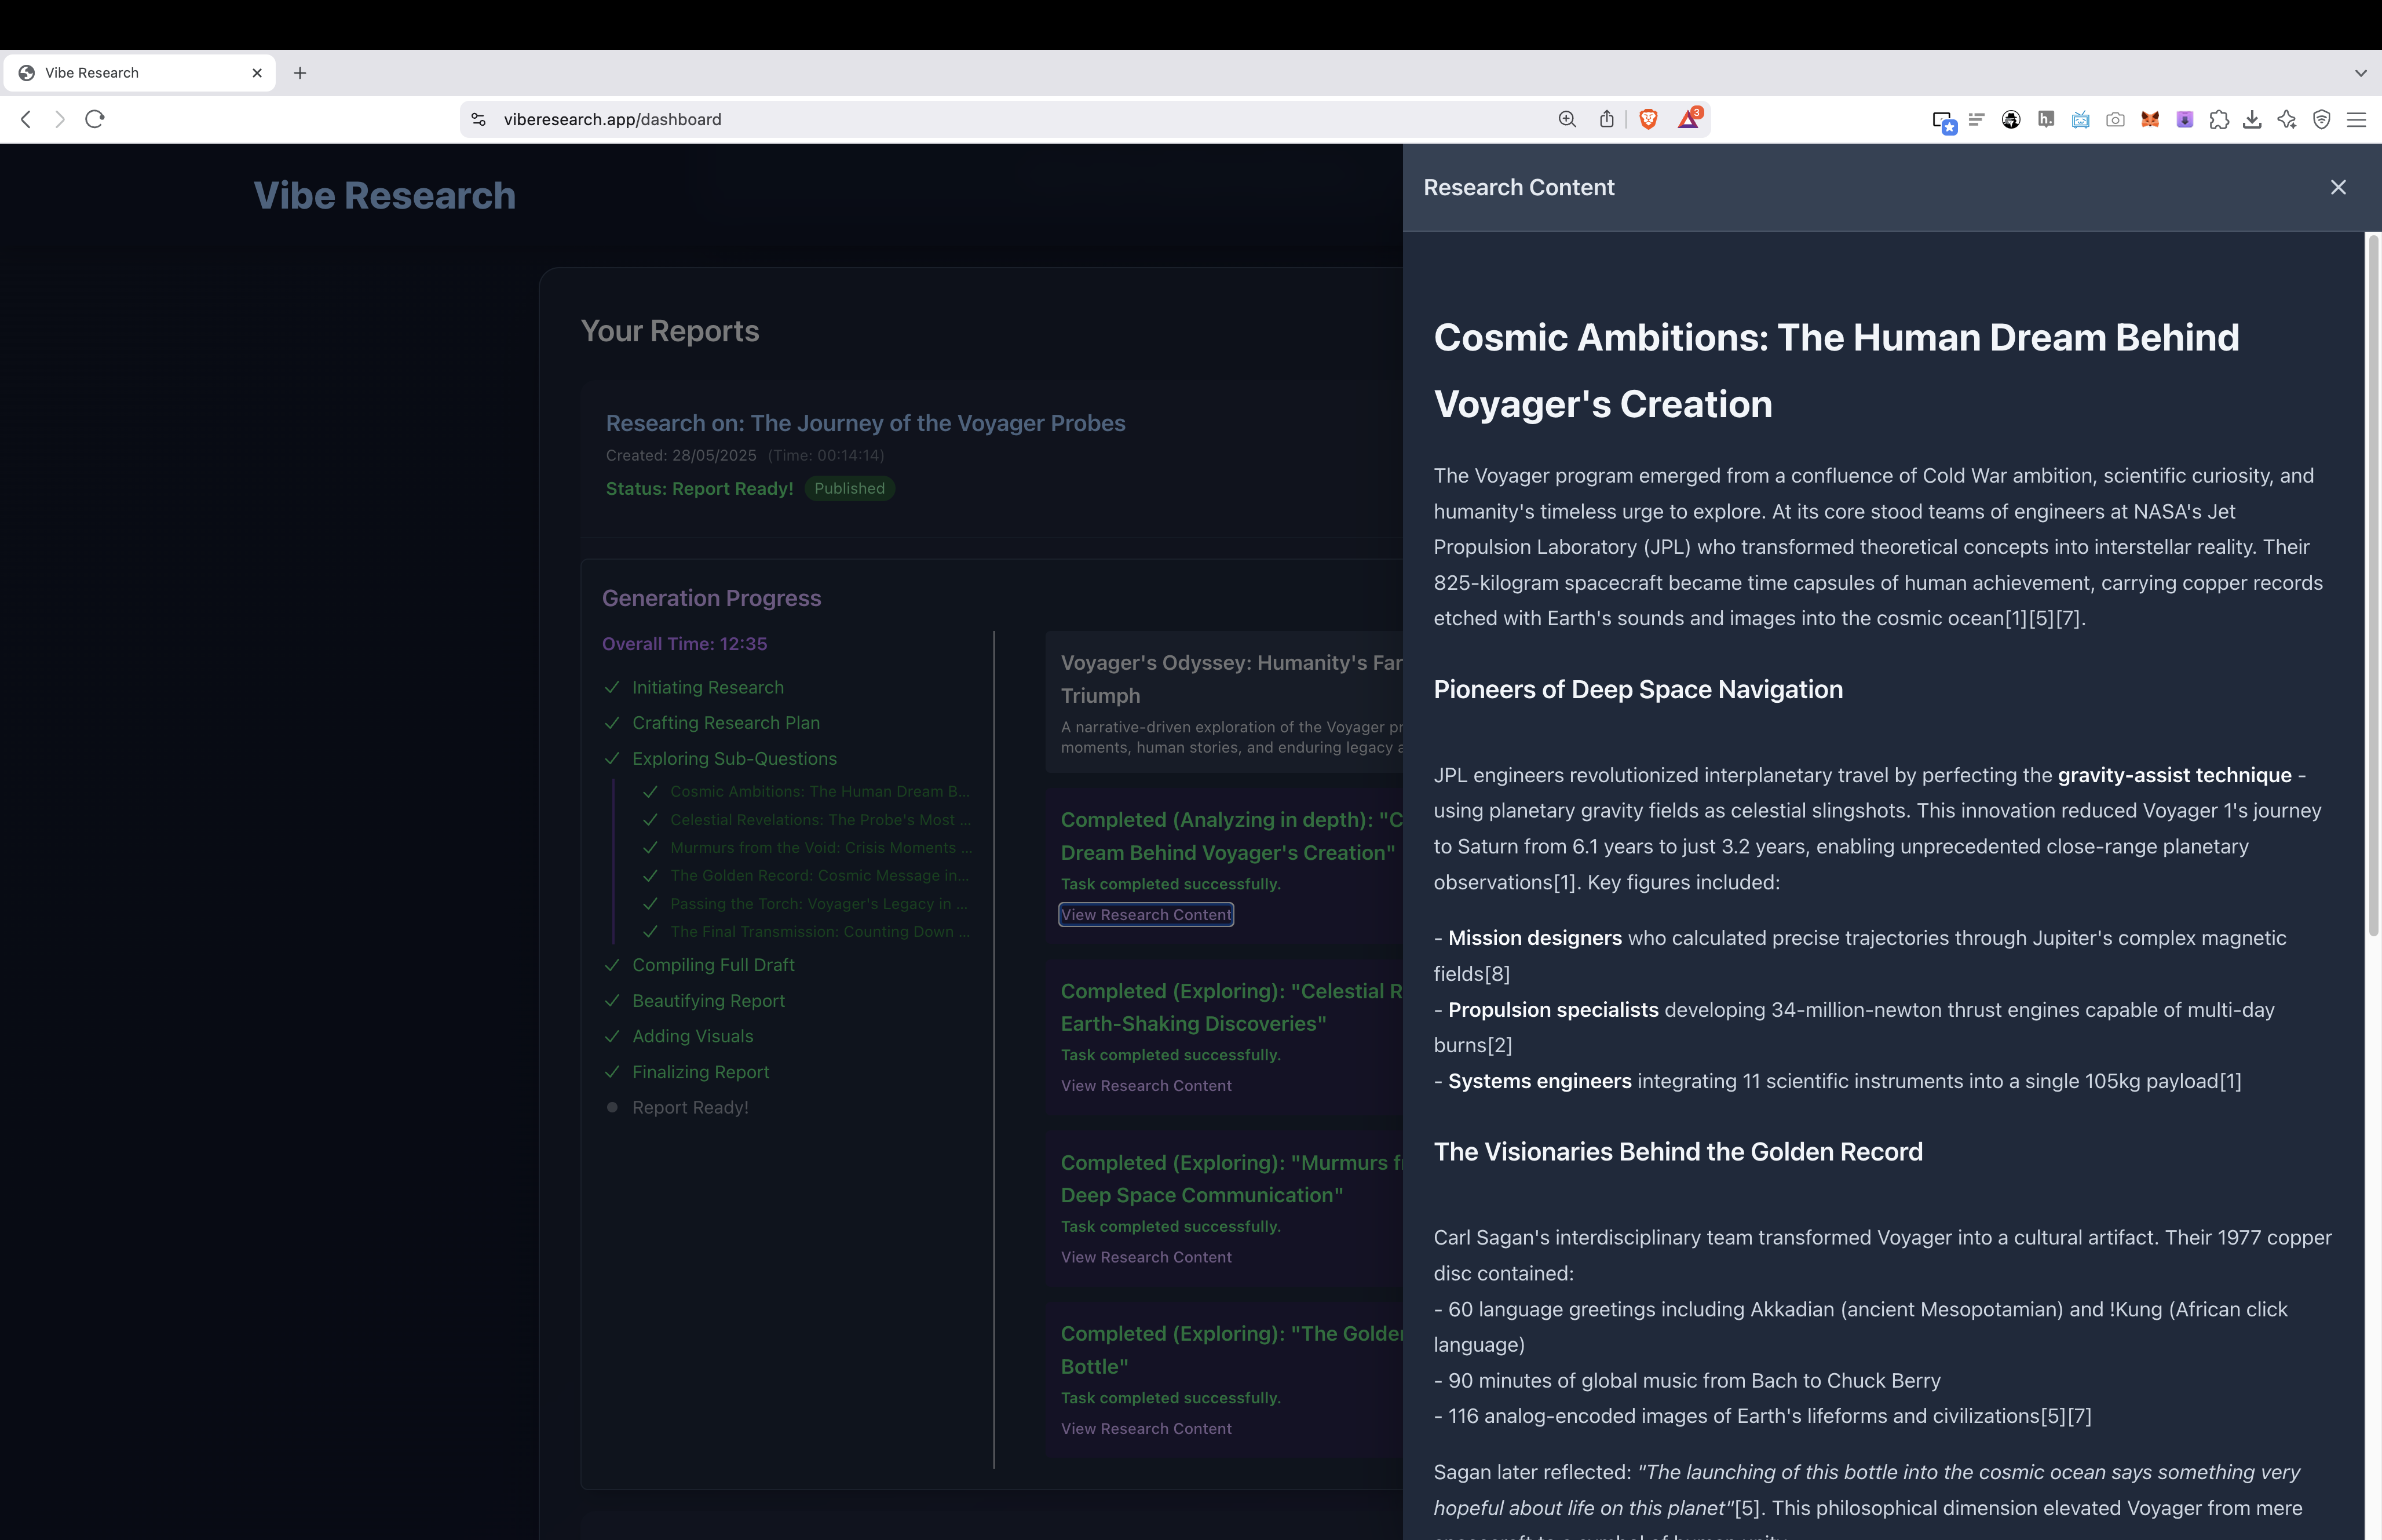View Research Content for Celestial Revelations task
Screen dimensions: 2382x1540
point(1145,1086)
